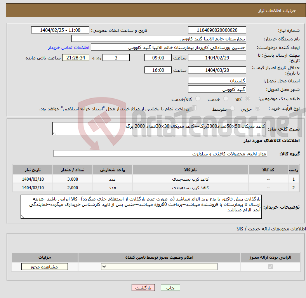This screenshot has width=306, height=298.
Task: Click row 2 unit cell عدد
Action: [x=113, y=188]
